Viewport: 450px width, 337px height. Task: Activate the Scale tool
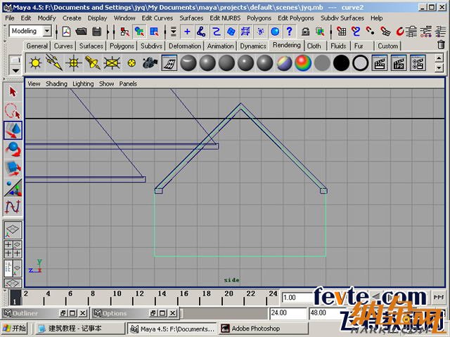(13, 168)
